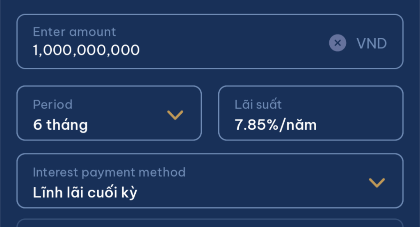The height and width of the screenshot is (227, 420).
Task: Expand the Interest payment method dropdown
Action: (210, 181)
